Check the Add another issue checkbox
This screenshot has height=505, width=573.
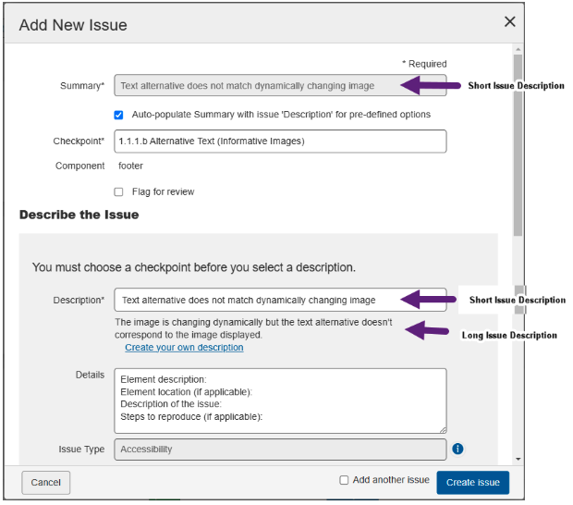point(344,480)
